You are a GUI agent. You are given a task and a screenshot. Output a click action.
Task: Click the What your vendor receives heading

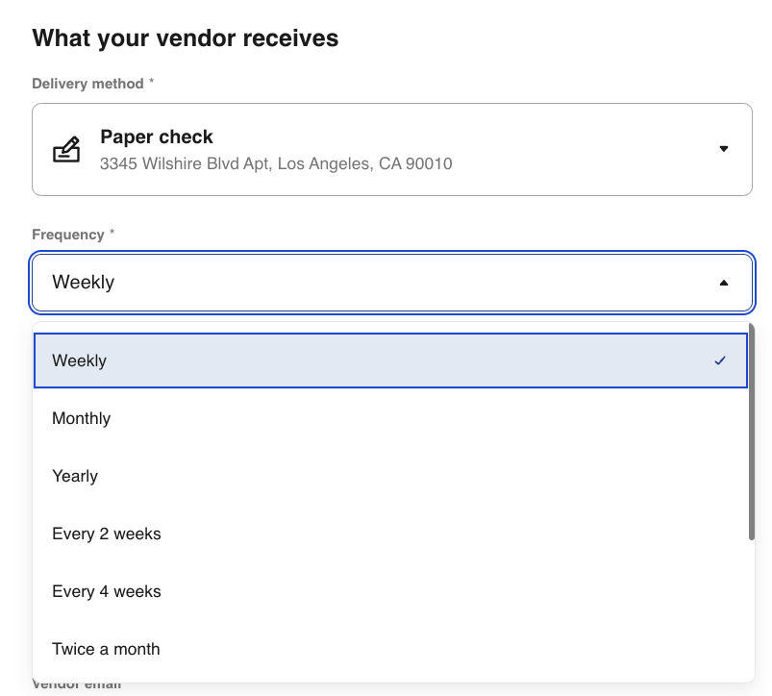coord(186,38)
